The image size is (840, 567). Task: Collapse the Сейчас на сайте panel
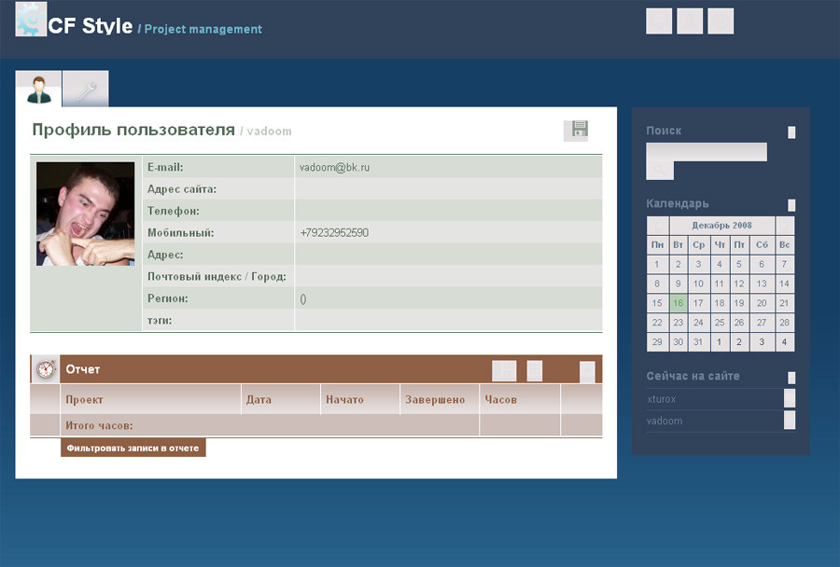click(x=791, y=378)
